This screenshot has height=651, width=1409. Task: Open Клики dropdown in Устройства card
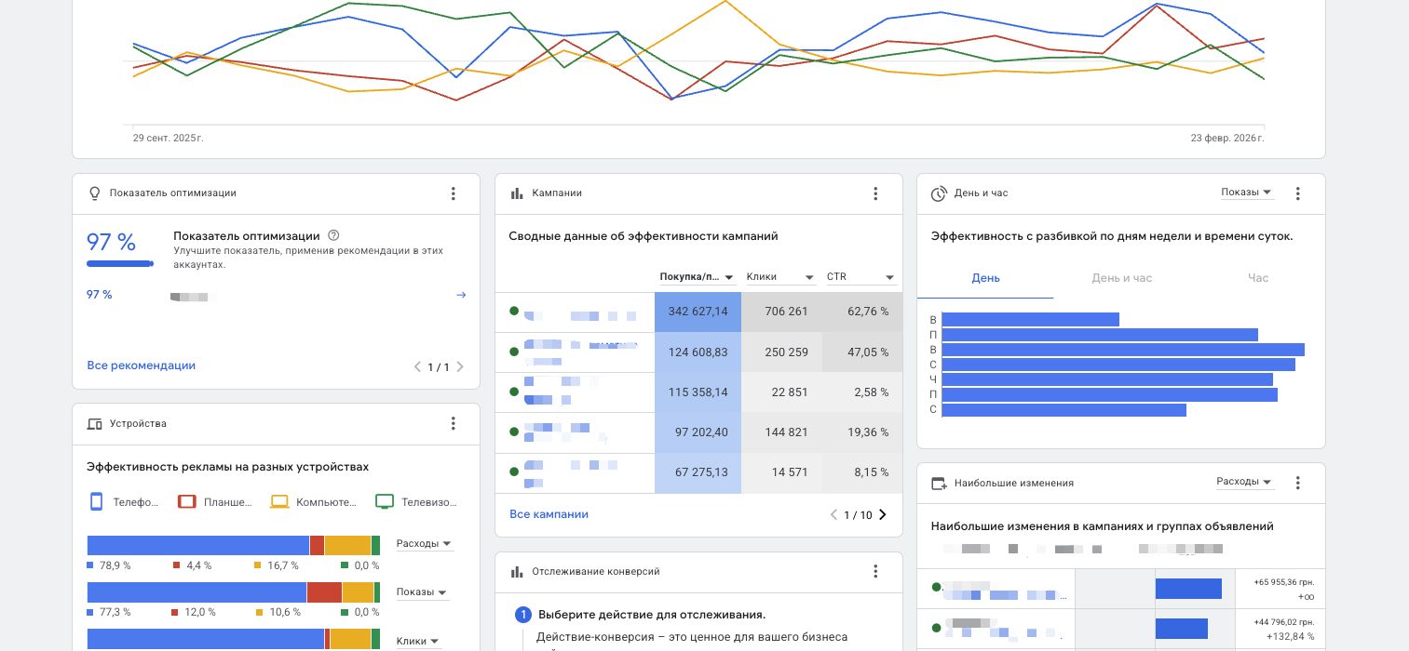(416, 641)
